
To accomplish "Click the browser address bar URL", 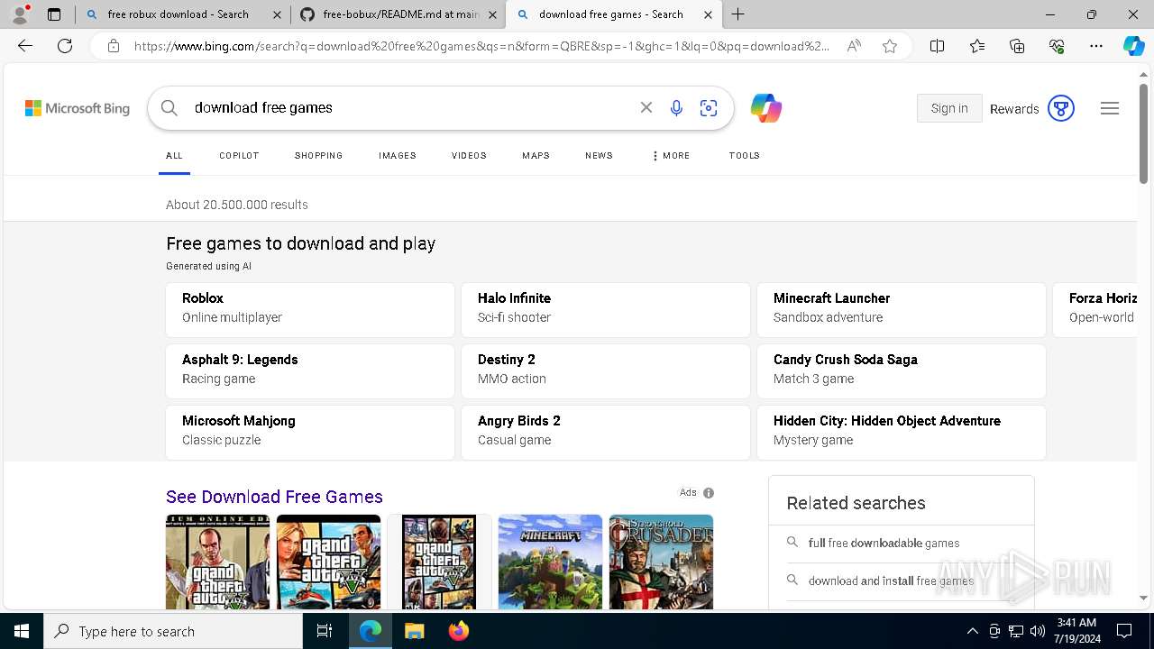I will (481, 46).
